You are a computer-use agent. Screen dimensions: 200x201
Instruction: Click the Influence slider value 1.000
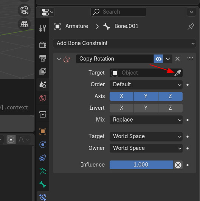point(141,165)
